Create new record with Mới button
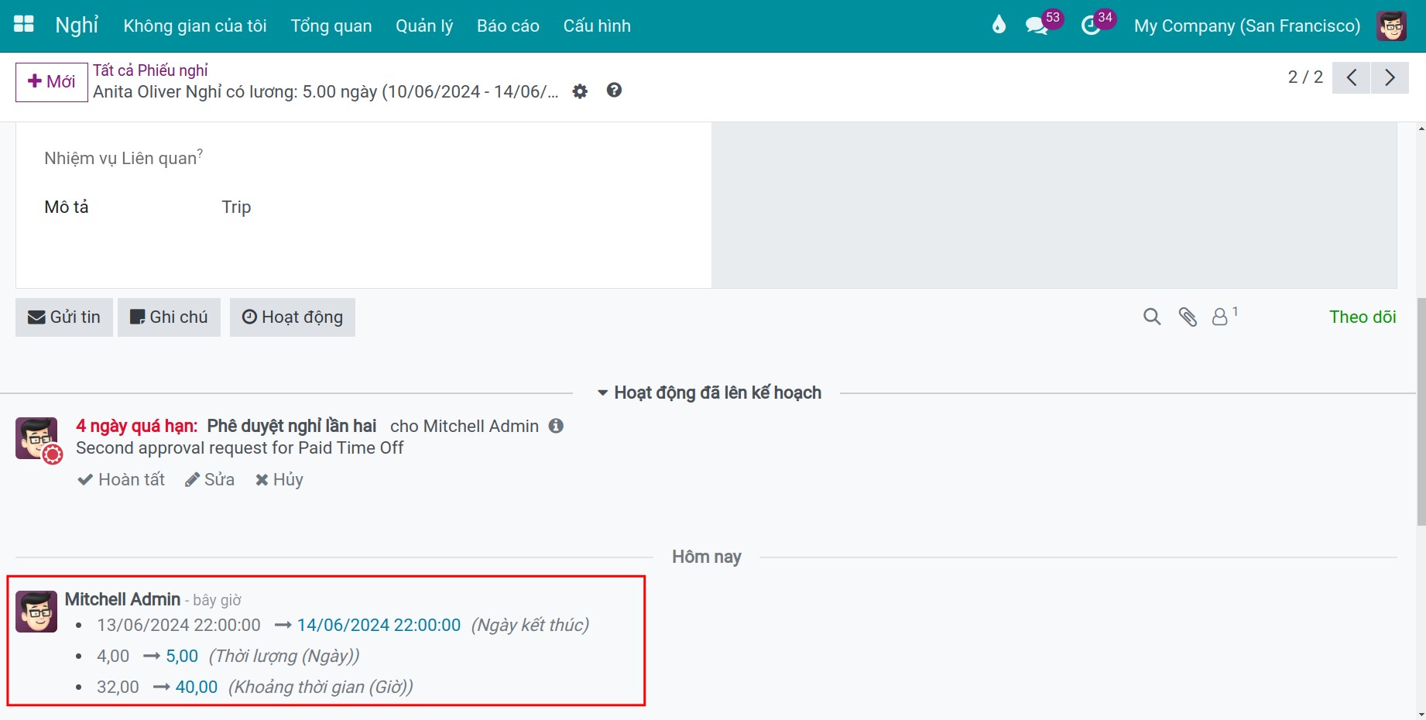Viewport: 1426px width, 720px height. tap(52, 82)
